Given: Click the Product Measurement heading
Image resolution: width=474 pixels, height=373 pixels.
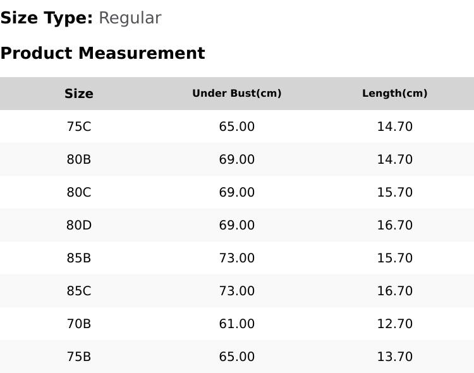Looking at the screenshot, I should pos(103,53).
